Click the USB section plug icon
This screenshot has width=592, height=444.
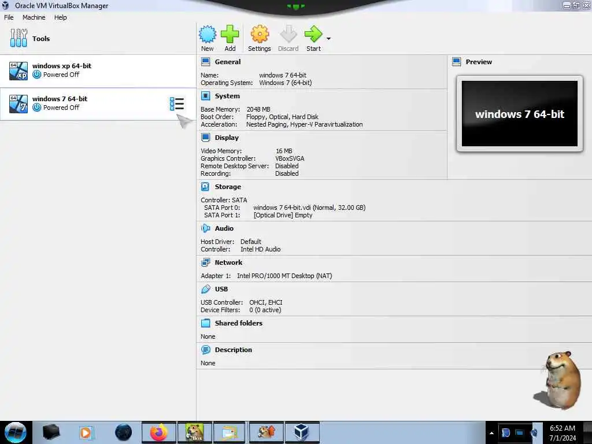point(205,289)
